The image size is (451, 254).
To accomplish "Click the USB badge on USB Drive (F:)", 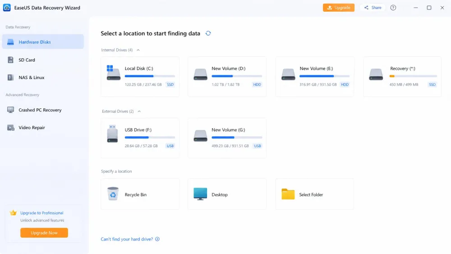I will tap(170, 146).
